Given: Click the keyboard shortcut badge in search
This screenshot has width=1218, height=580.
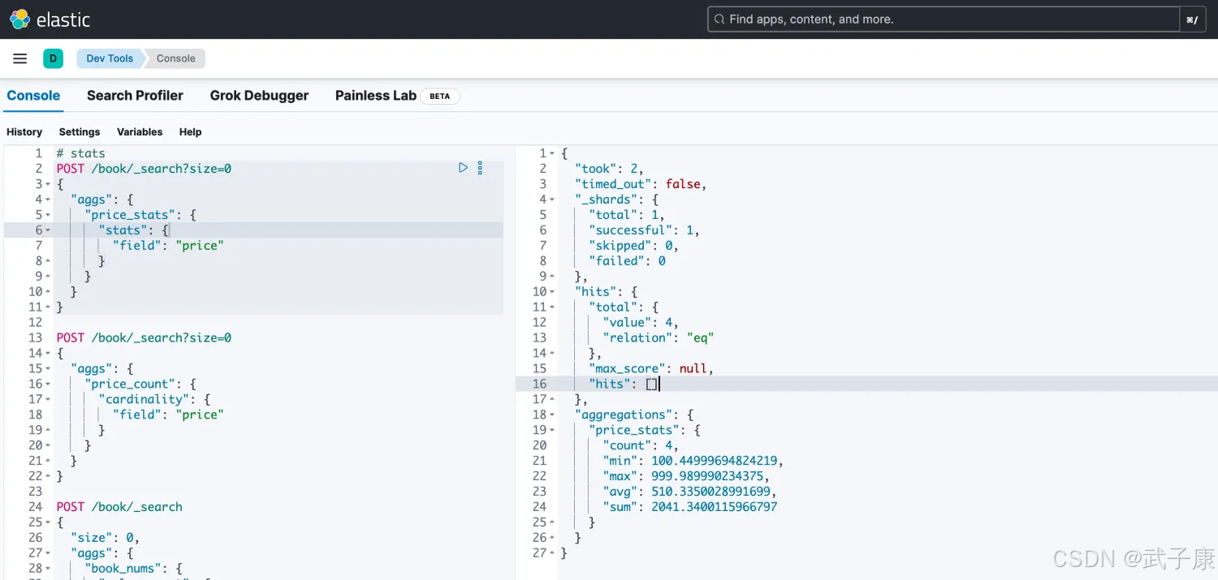Looking at the screenshot, I should [1191, 19].
